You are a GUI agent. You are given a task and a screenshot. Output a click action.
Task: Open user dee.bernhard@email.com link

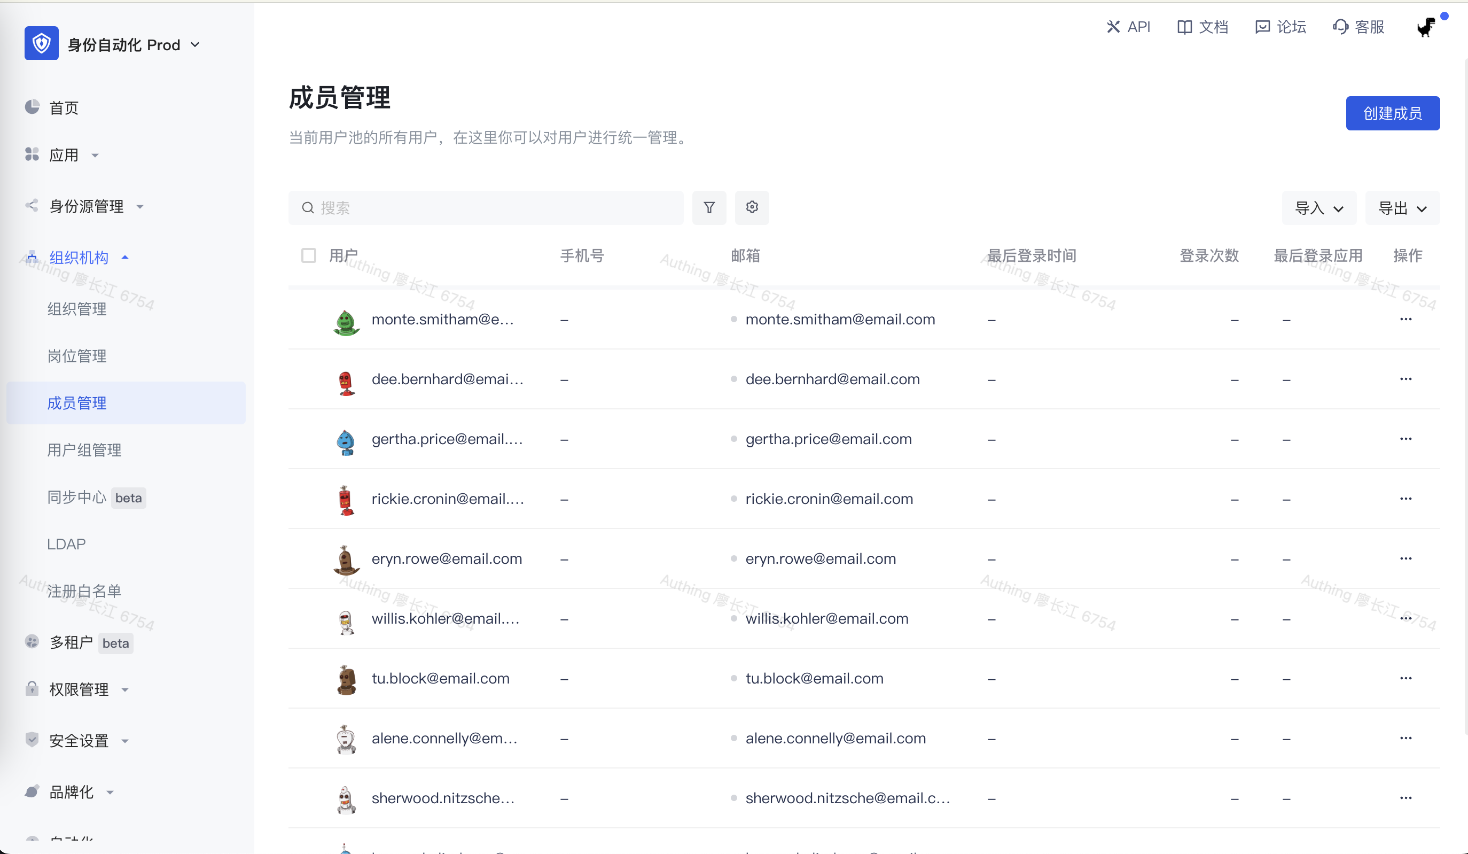(x=447, y=379)
